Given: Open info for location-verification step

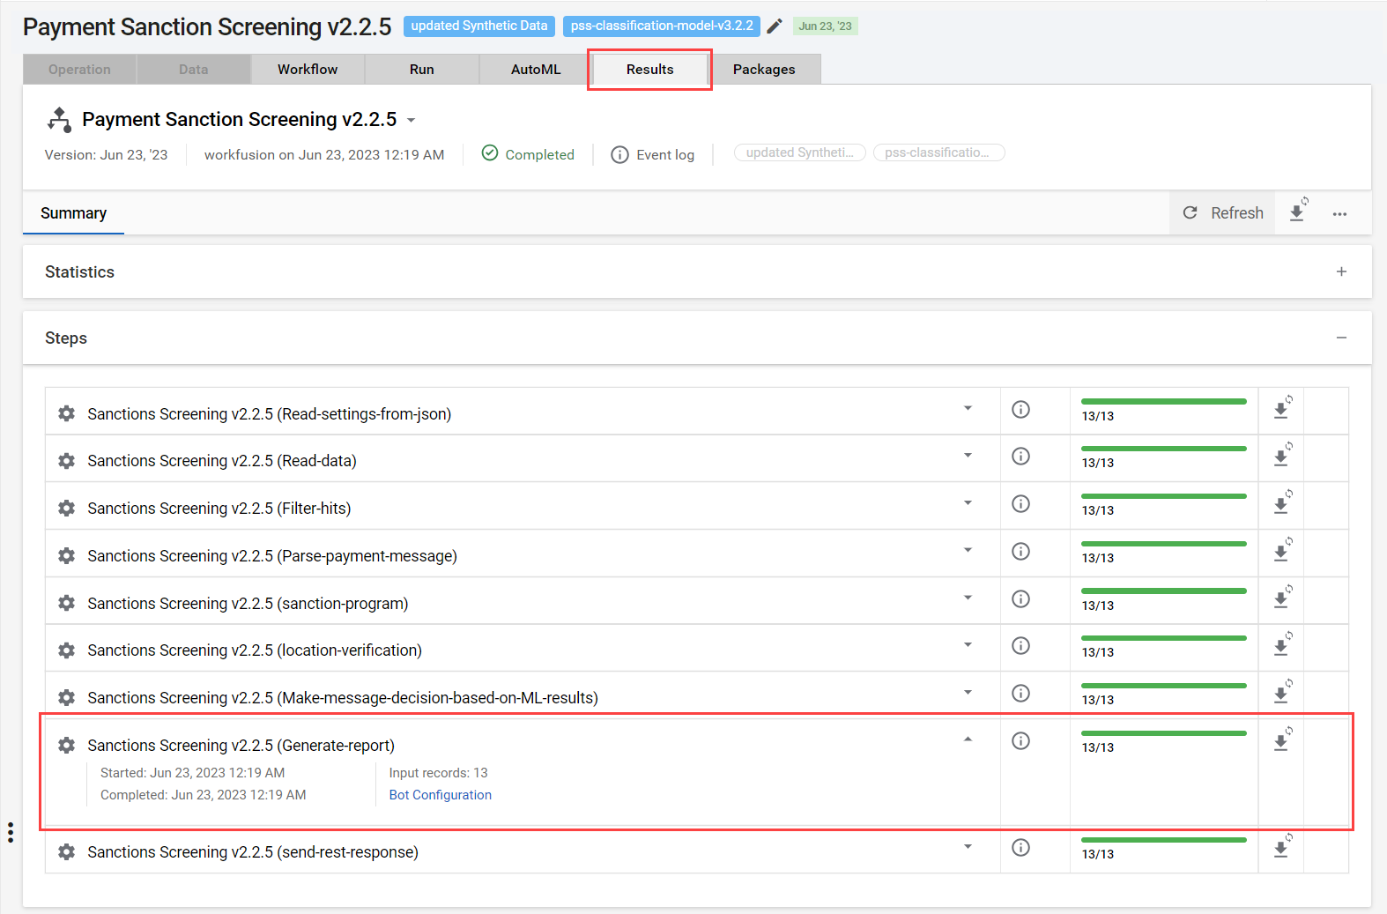Looking at the screenshot, I should pos(1020,645).
